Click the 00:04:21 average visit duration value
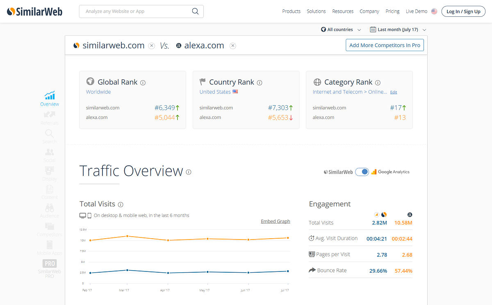The width and height of the screenshot is (492, 305). tap(377, 239)
